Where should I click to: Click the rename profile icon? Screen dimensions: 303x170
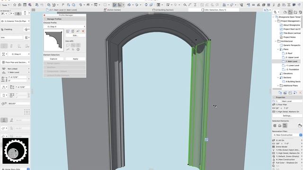pos(78,31)
